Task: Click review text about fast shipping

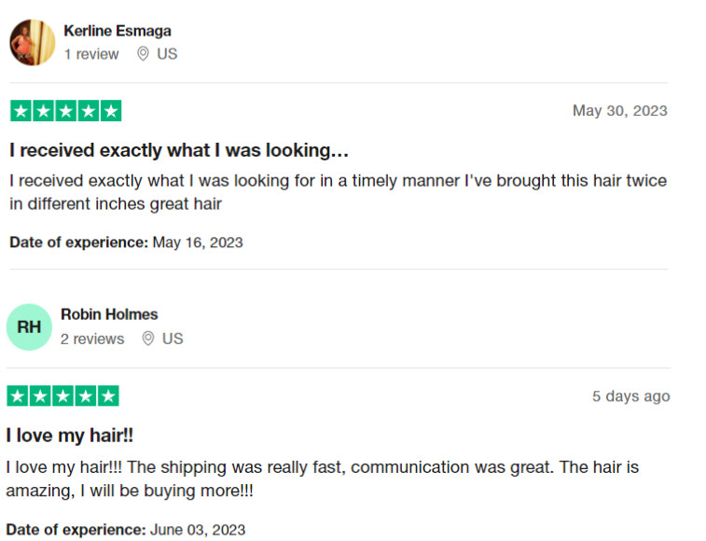Action: tap(323, 479)
